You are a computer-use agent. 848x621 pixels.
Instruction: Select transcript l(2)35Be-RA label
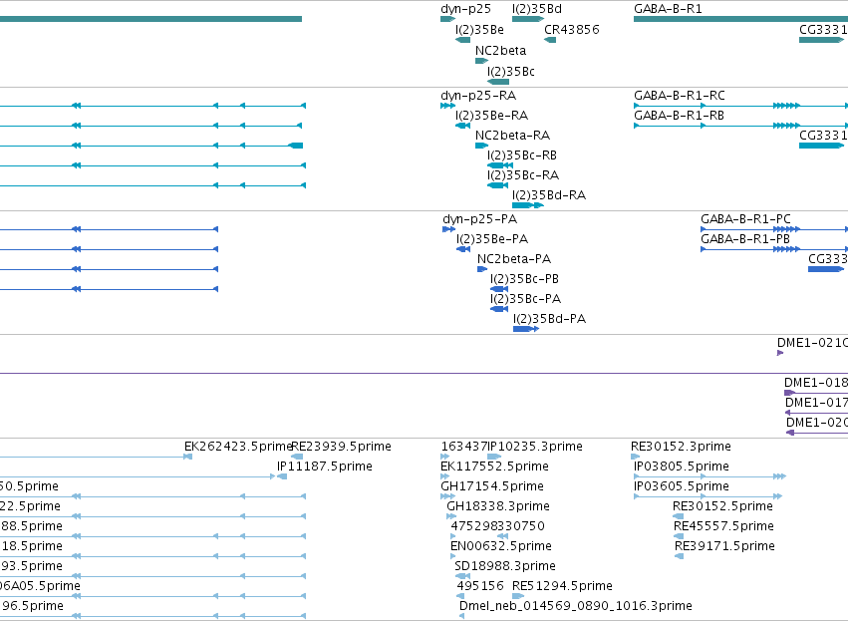pyautogui.click(x=491, y=116)
